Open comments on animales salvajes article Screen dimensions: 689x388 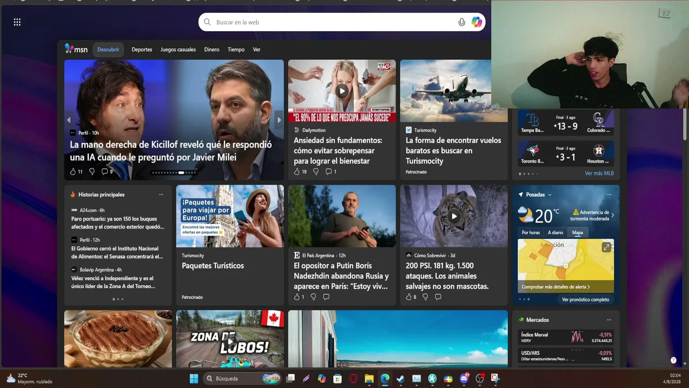coord(438,297)
